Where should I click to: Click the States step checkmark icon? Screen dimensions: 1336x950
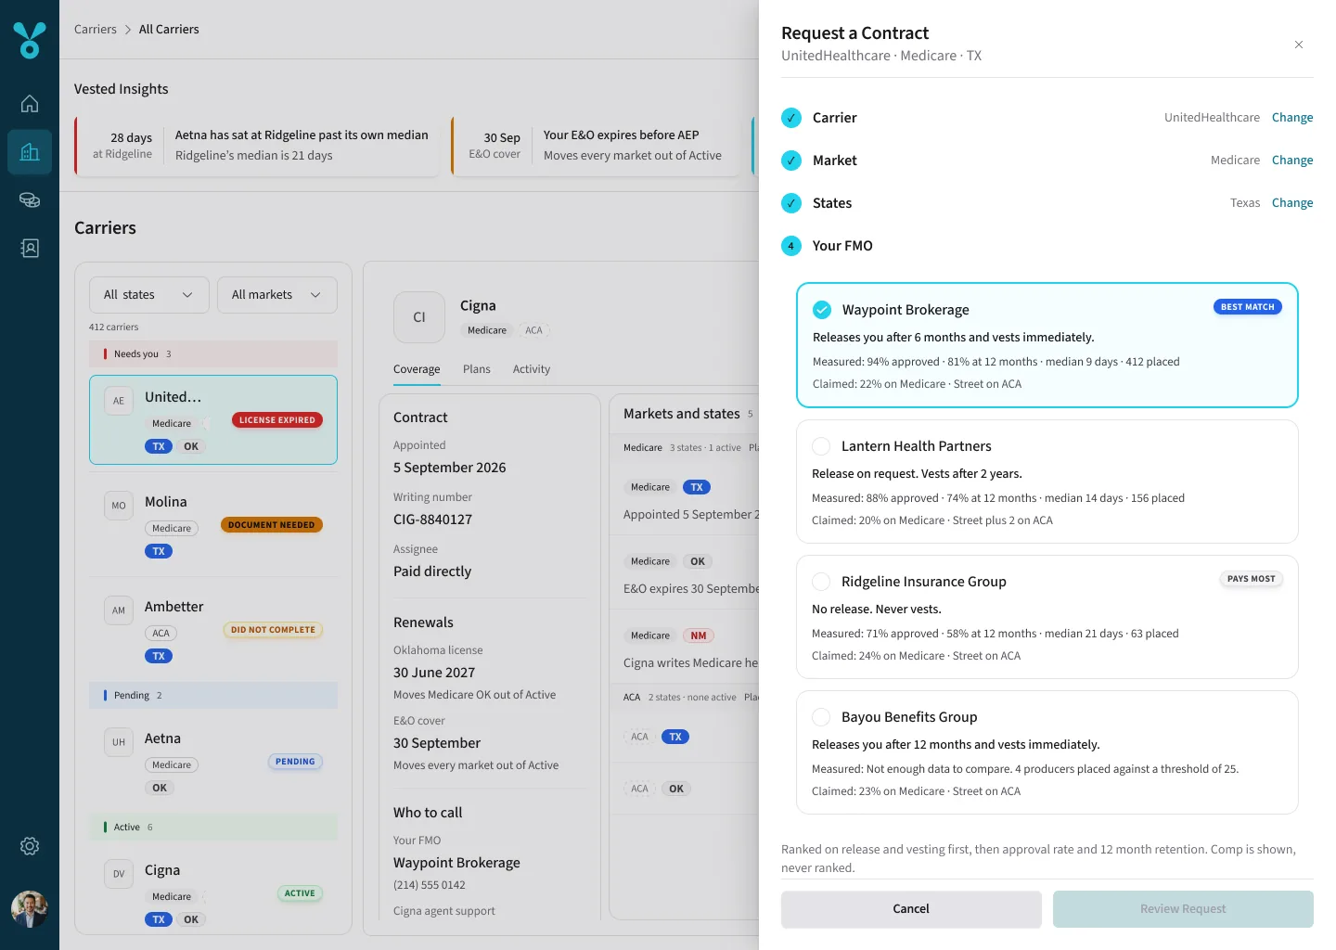[x=791, y=203]
